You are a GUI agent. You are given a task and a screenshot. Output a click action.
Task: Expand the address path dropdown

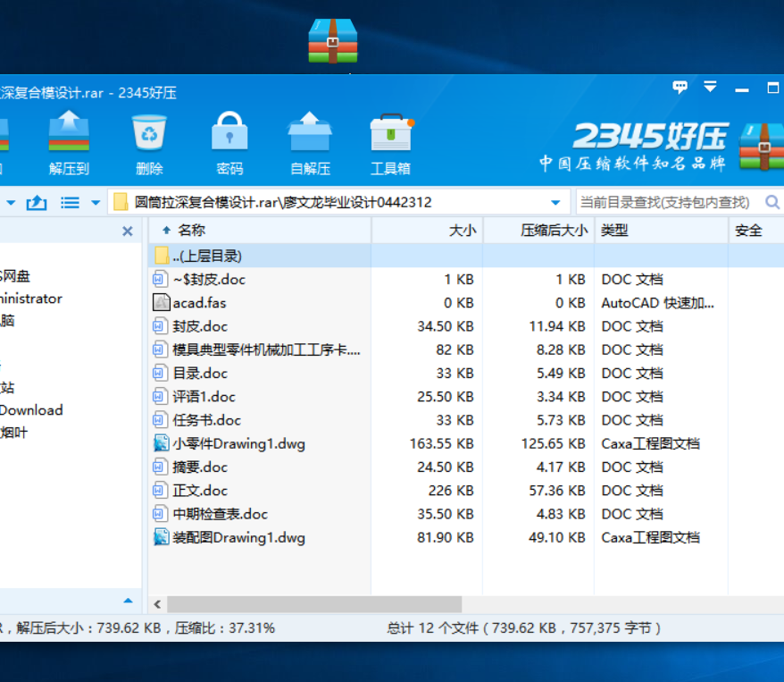point(555,203)
